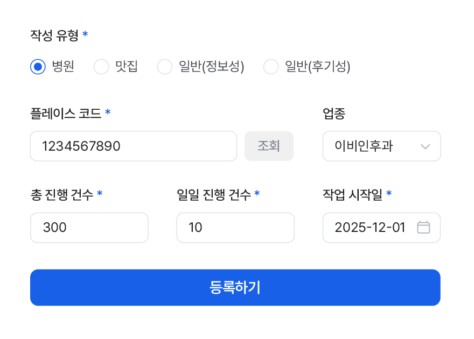Image resolution: width=474 pixels, height=339 pixels.
Task: Select 일반(정보성) radio circle
Action: (164, 67)
